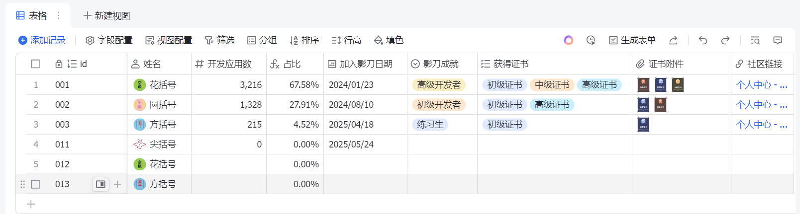Check the checkbox for row 013
Viewport: 800px width, 214px height.
35,184
